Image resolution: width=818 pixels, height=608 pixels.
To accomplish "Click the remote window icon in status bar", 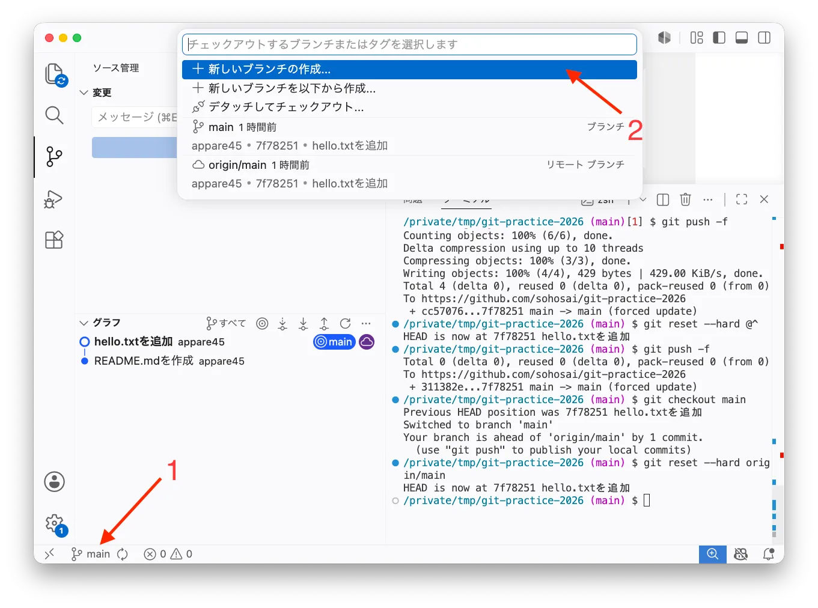I will [x=49, y=554].
